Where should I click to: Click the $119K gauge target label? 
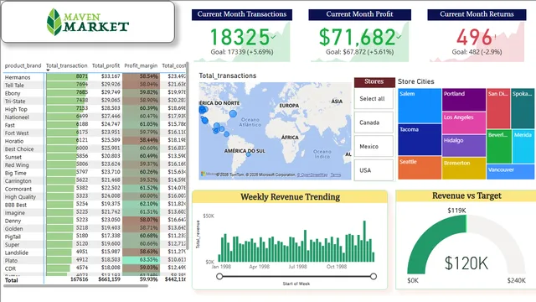pyautogui.click(x=456, y=211)
